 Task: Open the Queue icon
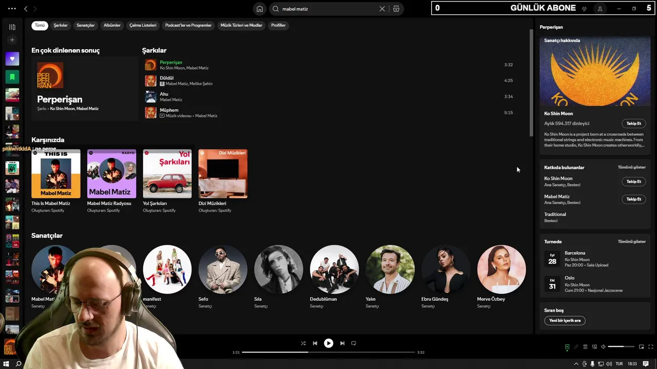[585, 347]
